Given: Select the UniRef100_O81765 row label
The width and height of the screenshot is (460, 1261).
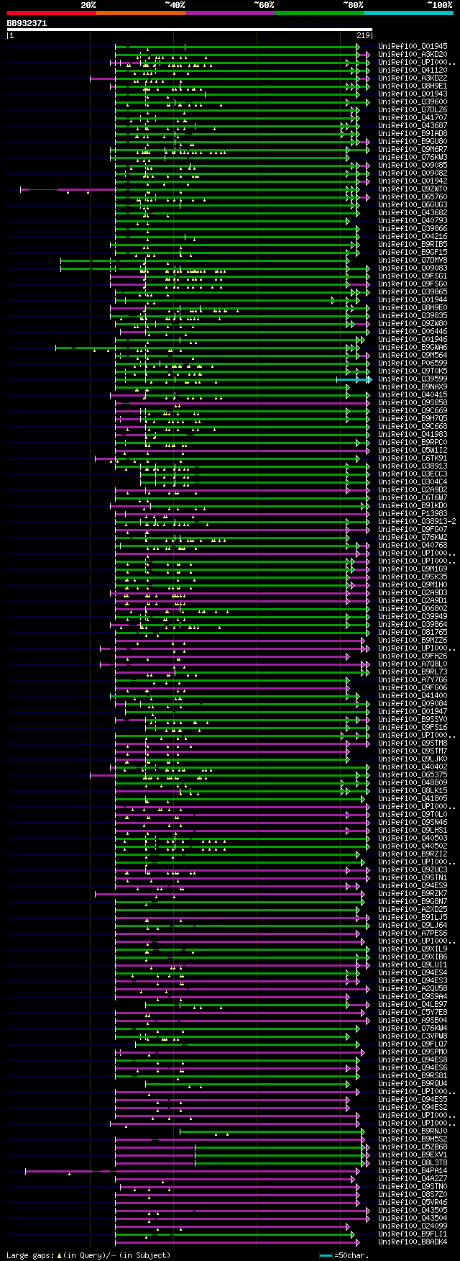Looking at the screenshot, I should point(413,633).
